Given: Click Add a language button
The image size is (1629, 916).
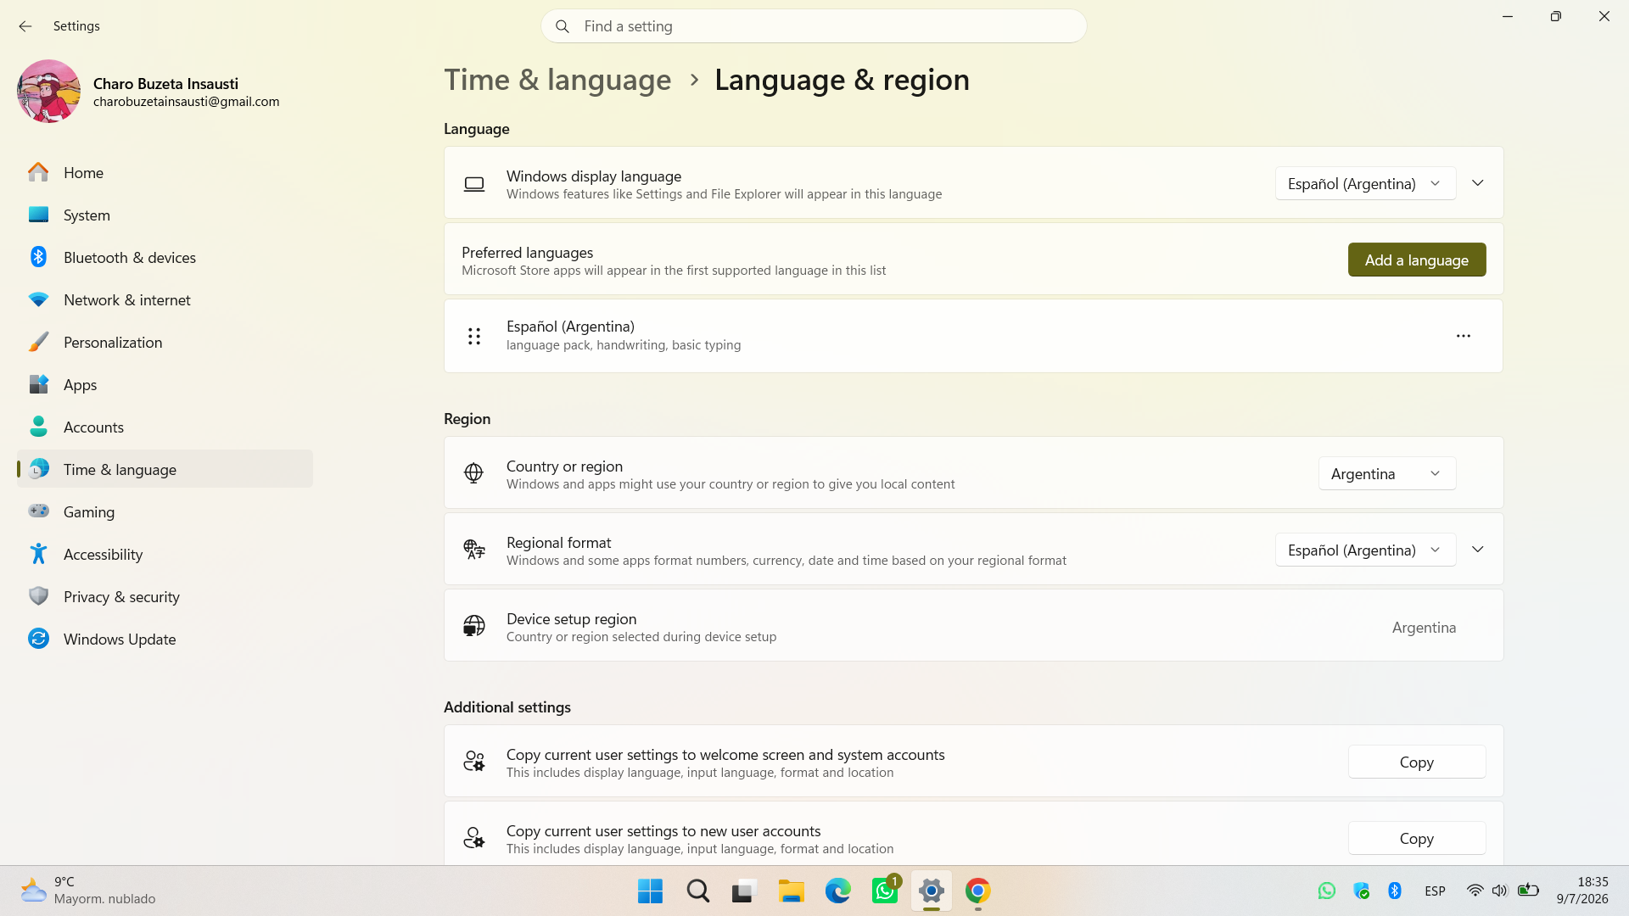Looking at the screenshot, I should (1417, 260).
